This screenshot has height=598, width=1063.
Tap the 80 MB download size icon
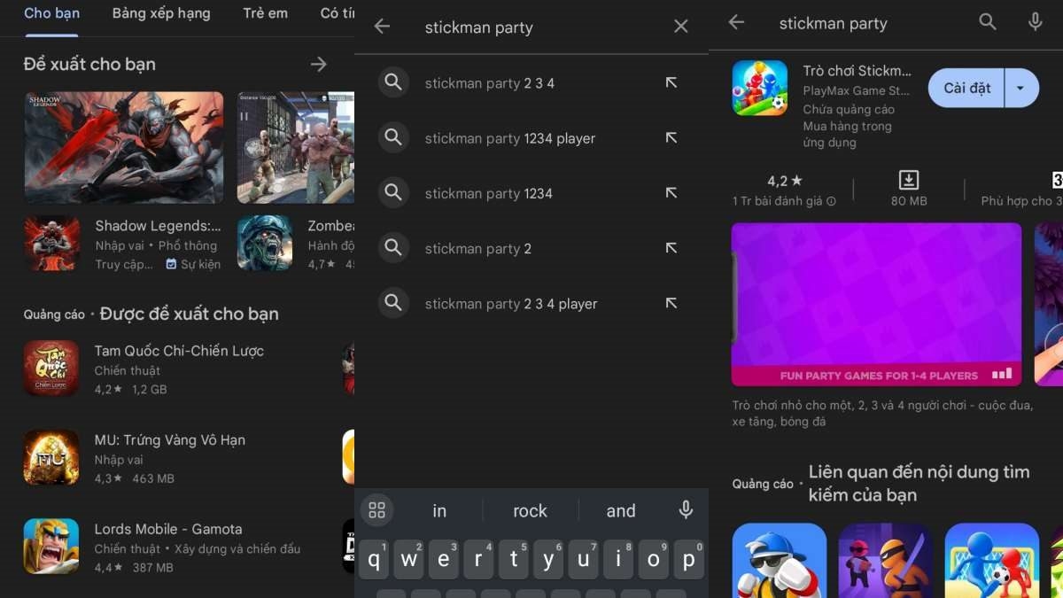909,181
